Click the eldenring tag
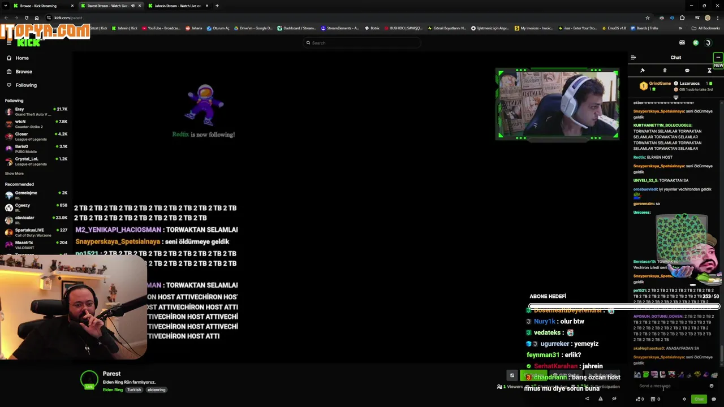The width and height of the screenshot is (724, 407). [156, 389]
